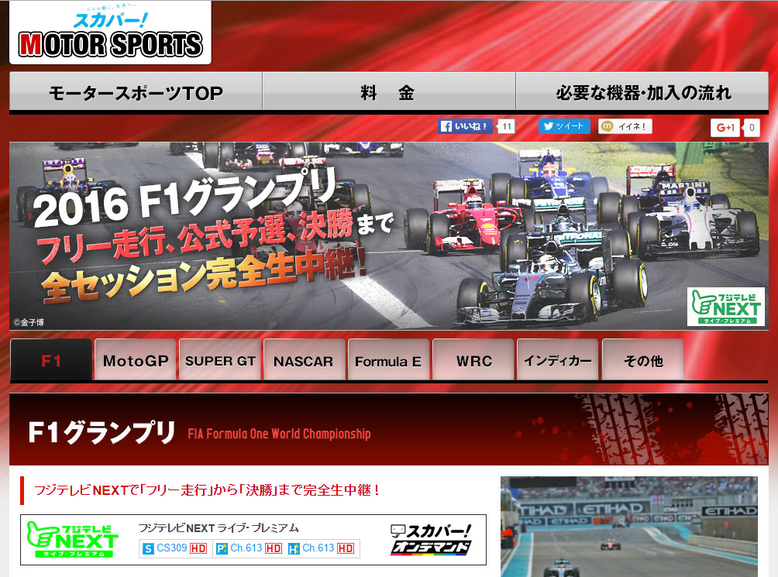This screenshot has height=577, width=778.
Task: Click the フジテレビNEXT ライブ・プレミアム label
Action: tap(219, 528)
